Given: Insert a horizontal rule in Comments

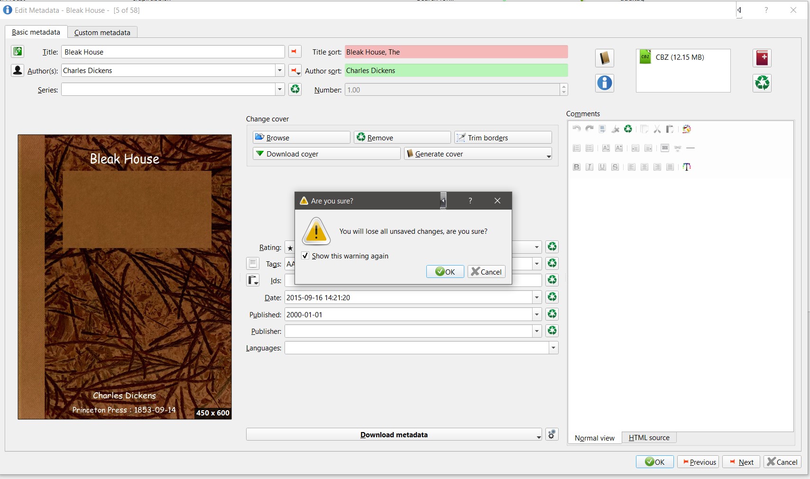Looking at the screenshot, I should tap(690, 148).
